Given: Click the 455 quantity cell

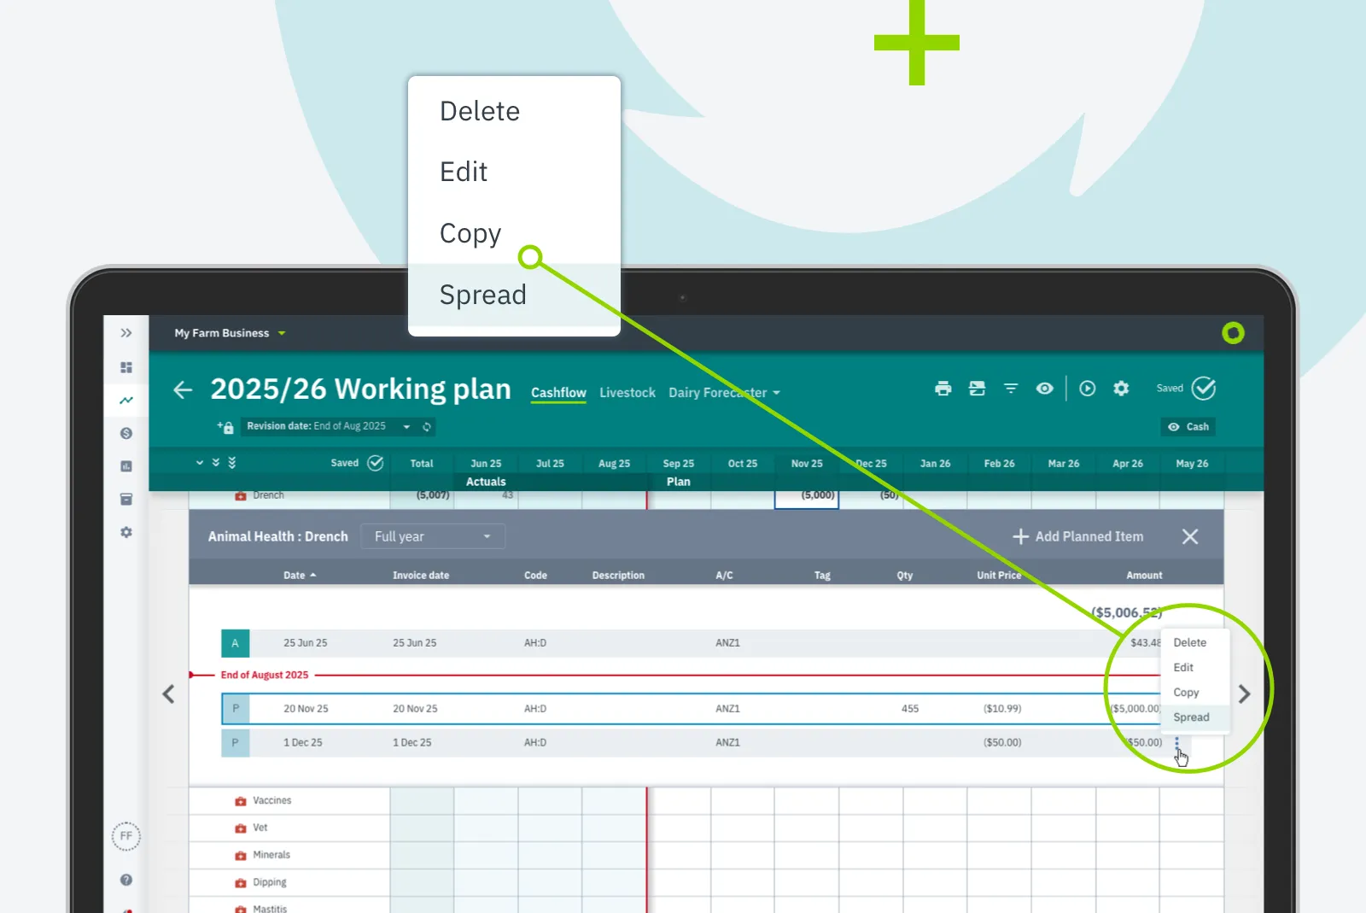Looking at the screenshot, I should (x=910, y=709).
